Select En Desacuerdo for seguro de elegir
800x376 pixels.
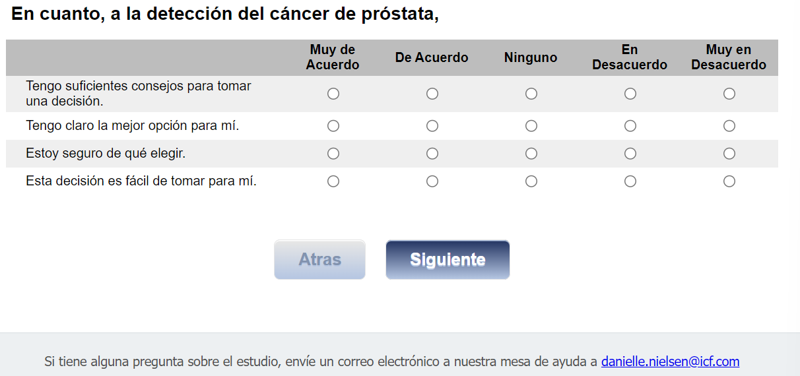[630, 153]
